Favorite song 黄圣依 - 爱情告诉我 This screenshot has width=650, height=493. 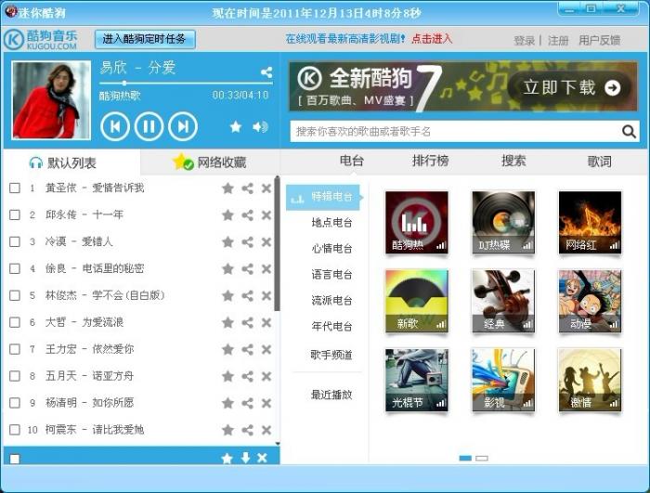[x=227, y=188]
